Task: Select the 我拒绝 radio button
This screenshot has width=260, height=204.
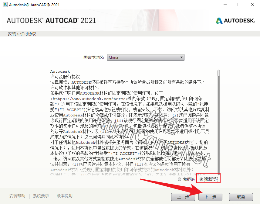Action: 180,180
